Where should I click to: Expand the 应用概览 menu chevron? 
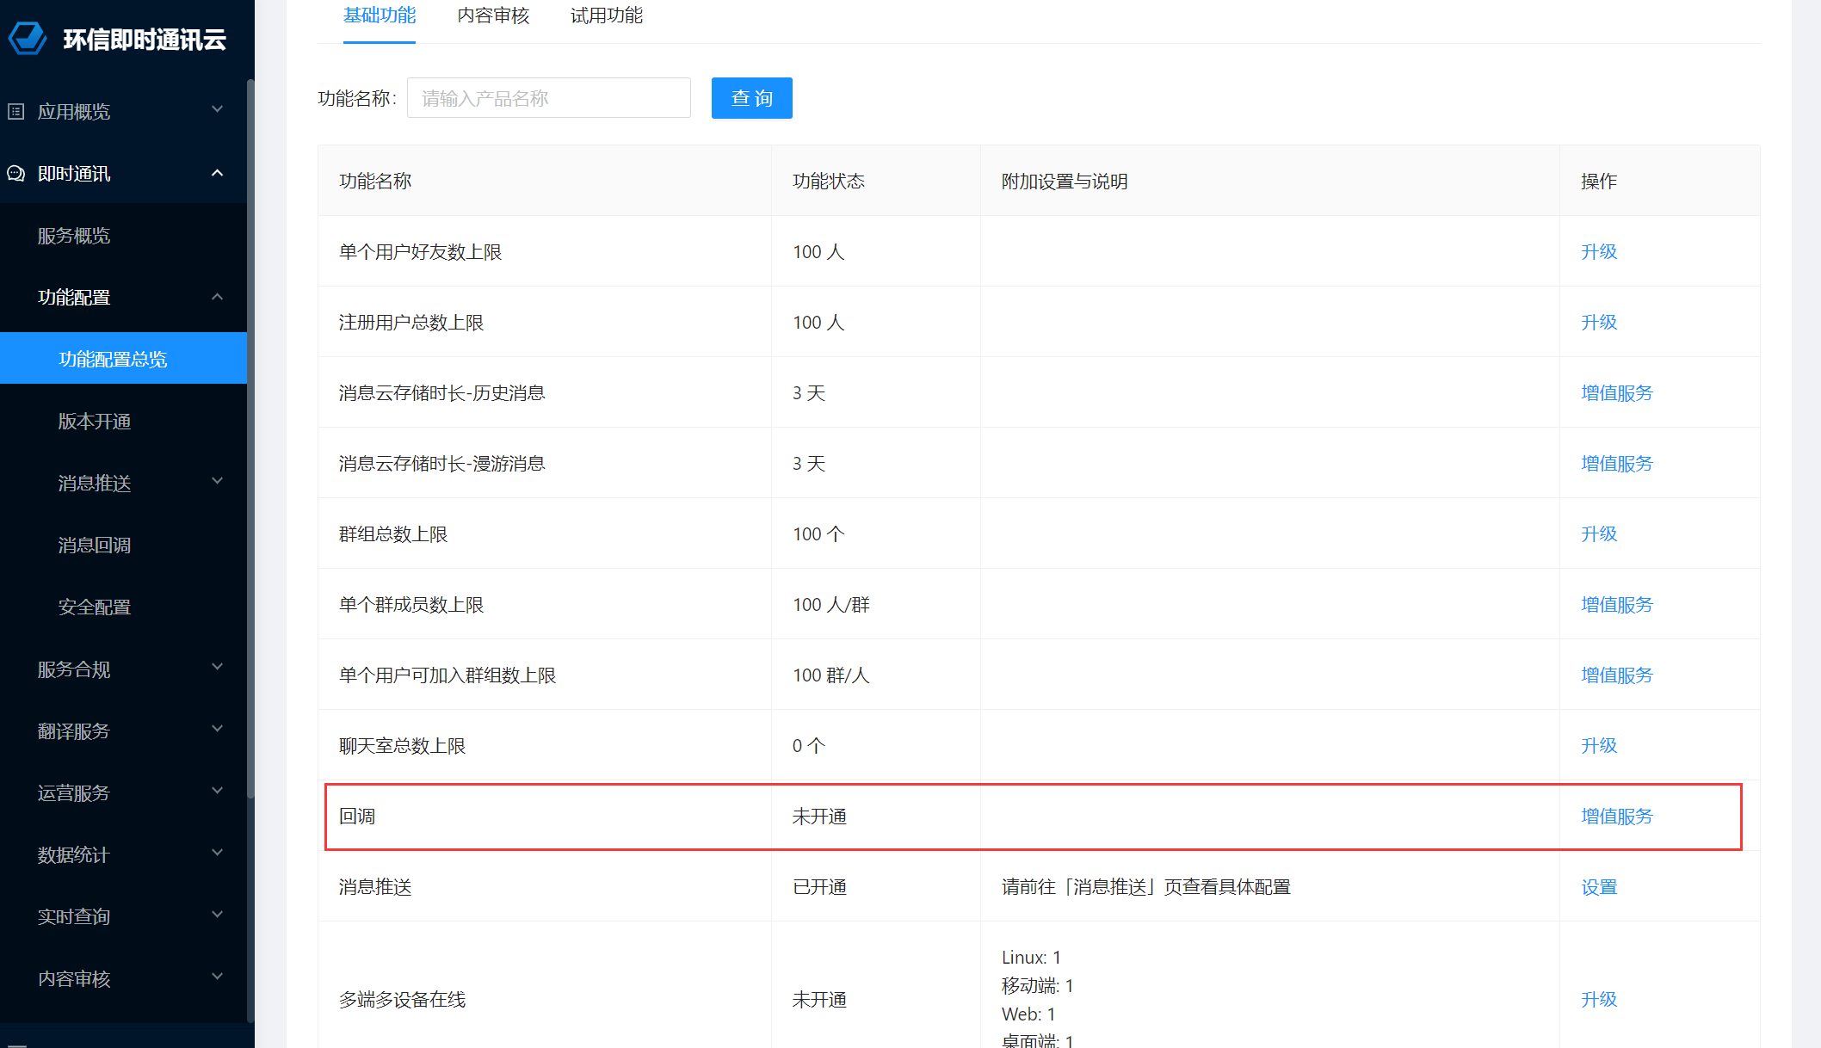(217, 110)
